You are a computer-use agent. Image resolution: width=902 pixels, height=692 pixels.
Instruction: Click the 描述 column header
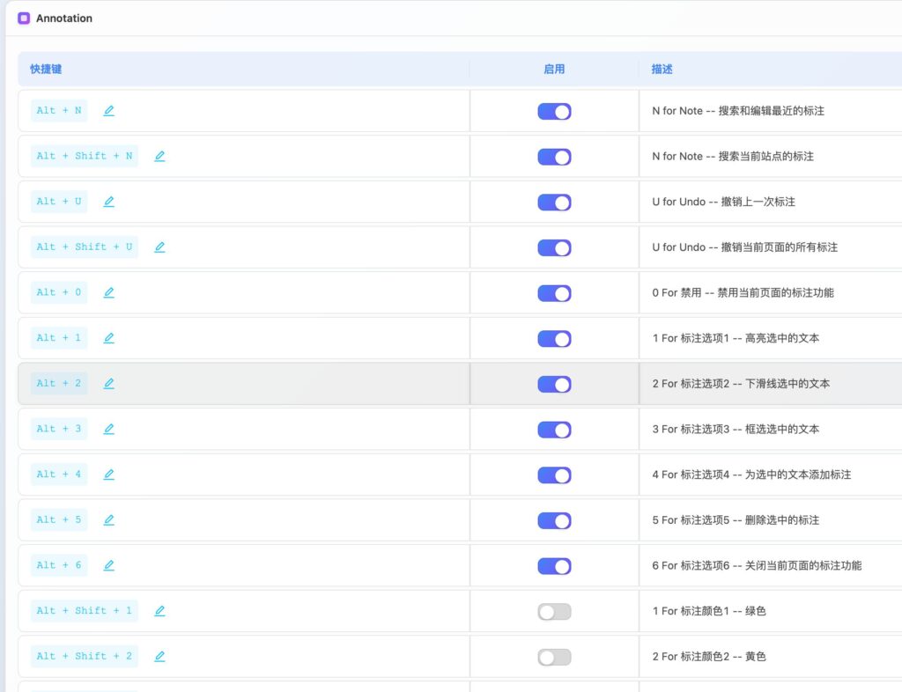(x=662, y=69)
